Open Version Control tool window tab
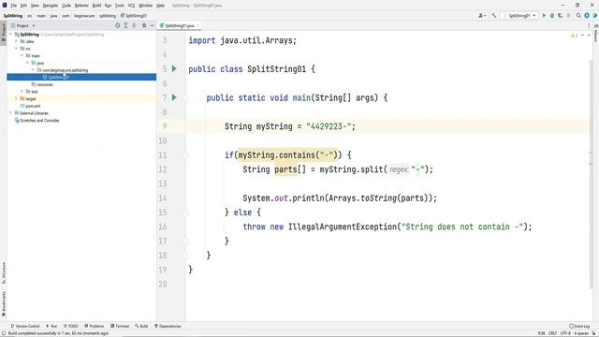The width and height of the screenshot is (599, 337). (25, 326)
